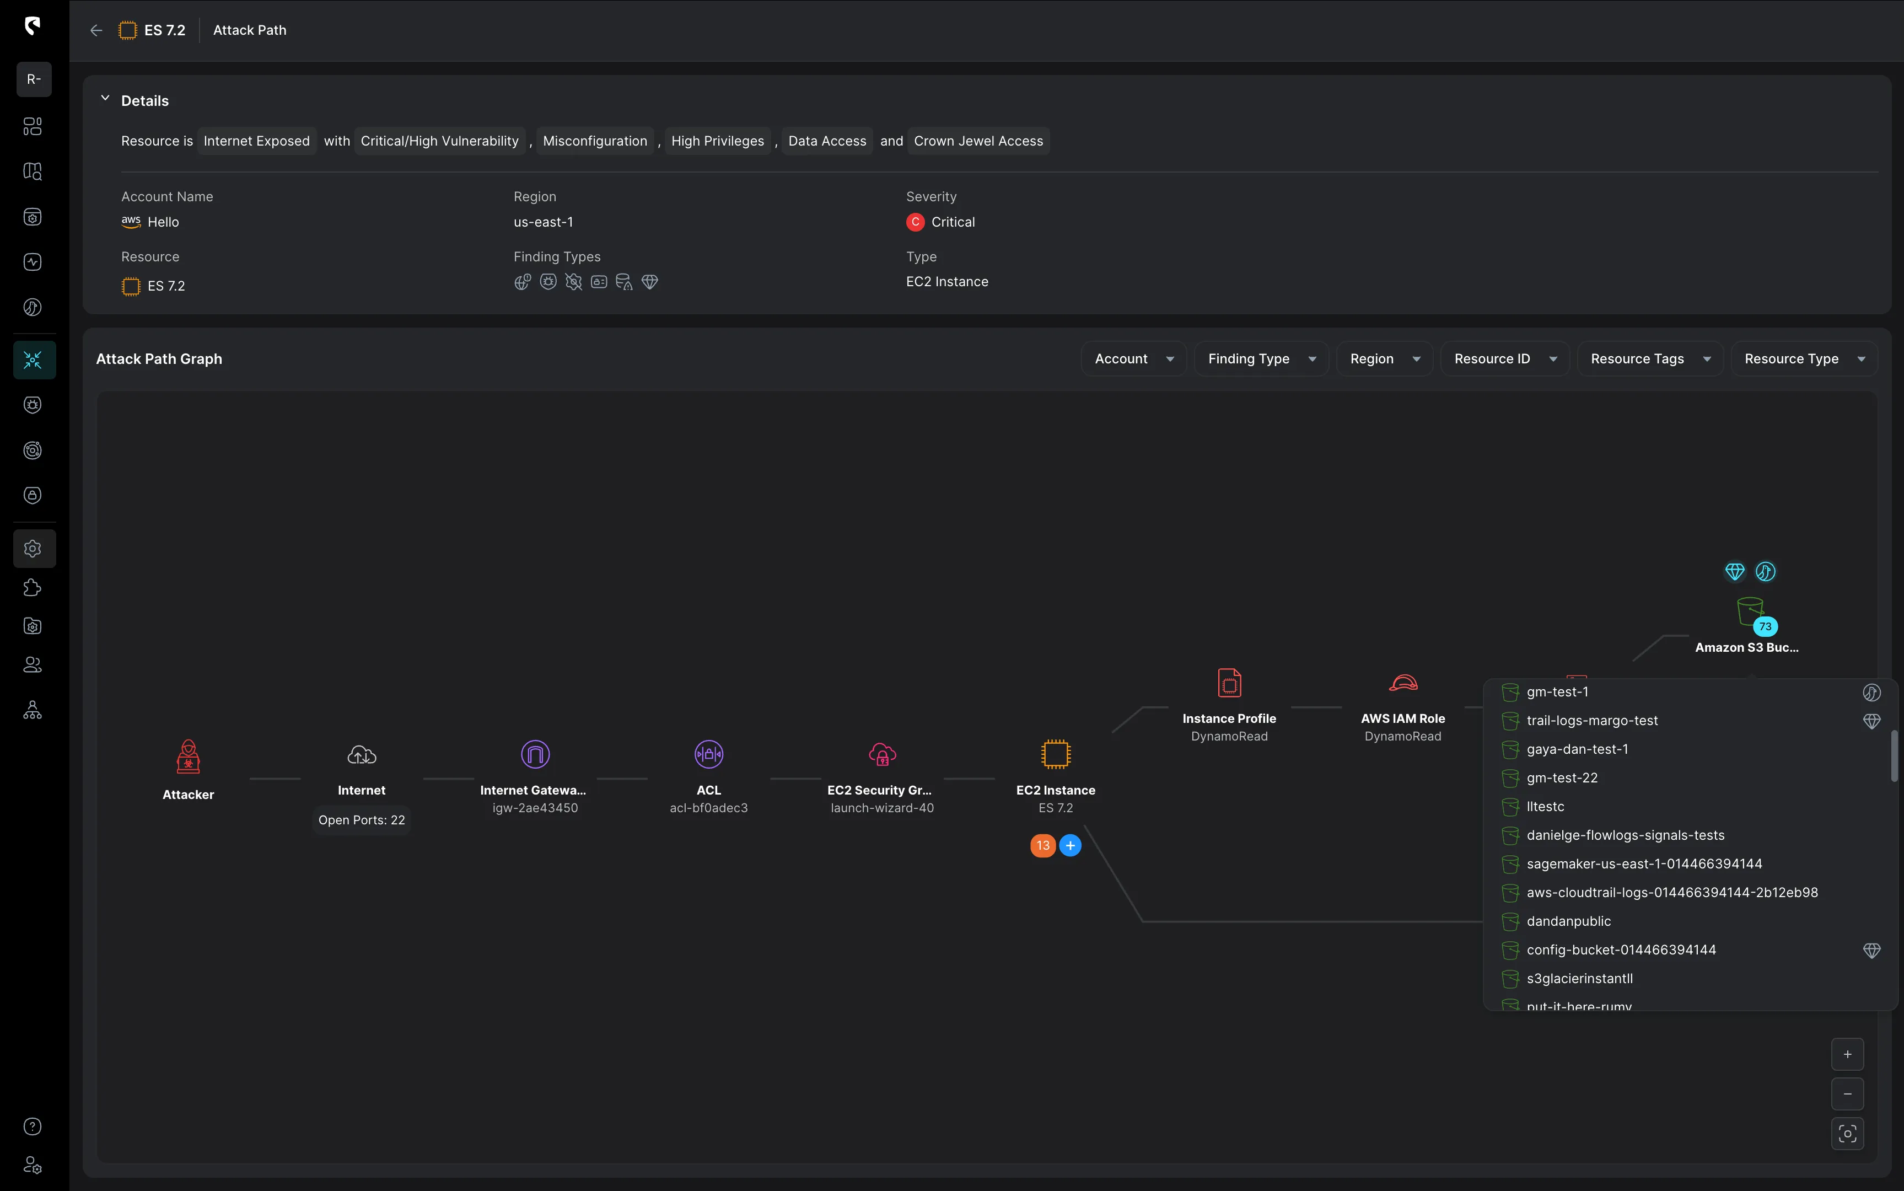Click crown jewel icon above S3 bucket

point(1735,571)
